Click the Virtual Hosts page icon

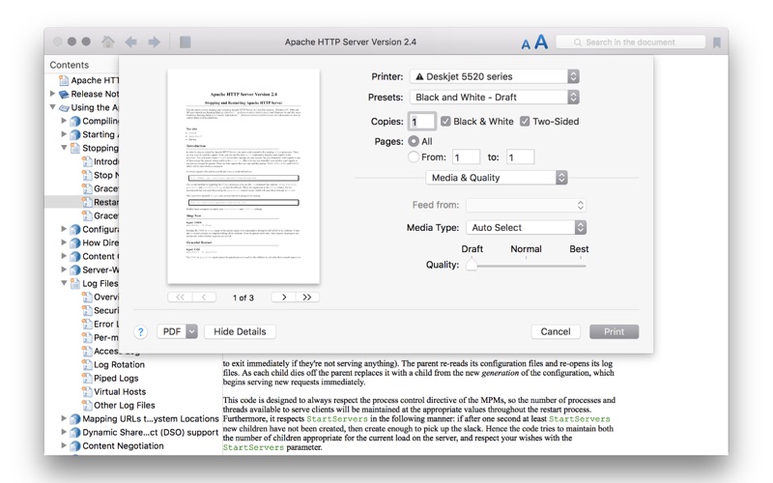pyautogui.click(x=87, y=392)
